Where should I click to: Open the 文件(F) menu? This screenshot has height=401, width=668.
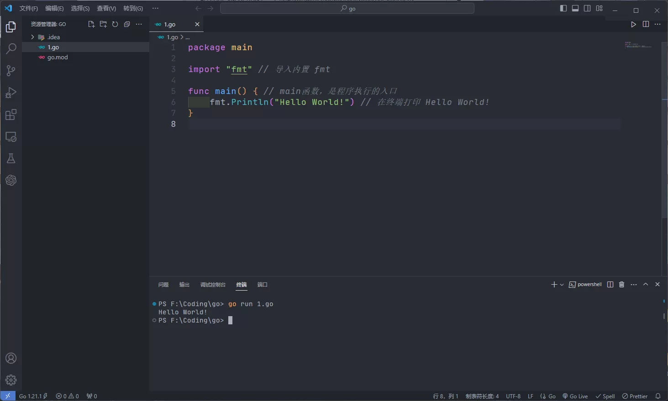(29, 8)
